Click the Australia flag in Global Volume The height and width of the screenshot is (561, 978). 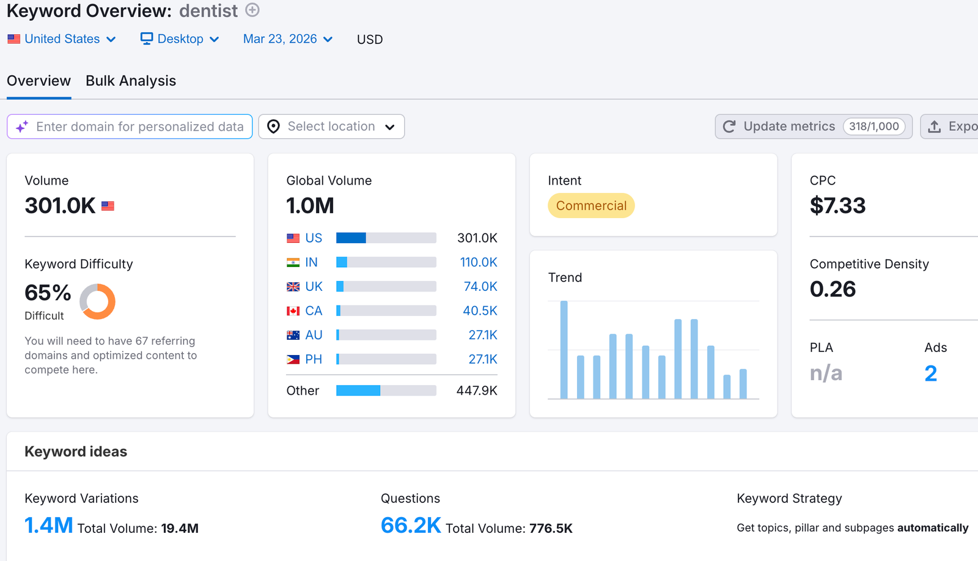pos(293,335)
